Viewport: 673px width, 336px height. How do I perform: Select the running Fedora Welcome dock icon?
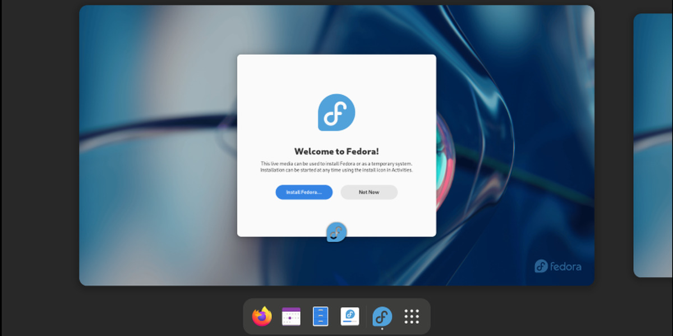click(x=382, y=316)
